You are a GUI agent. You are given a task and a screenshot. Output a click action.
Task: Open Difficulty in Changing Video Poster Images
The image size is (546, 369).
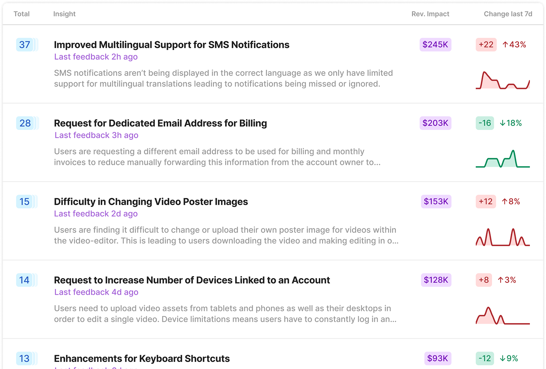click(151, 202)
